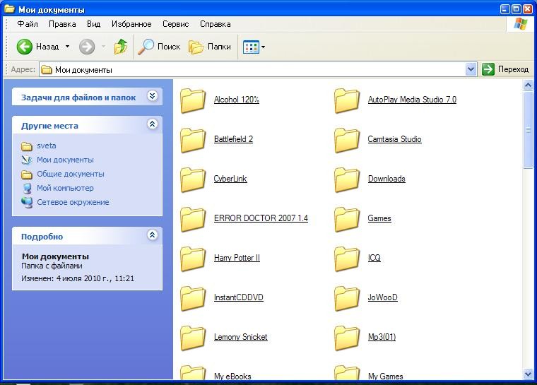Image resolution: width=537 pixels, height=385 pixels.
Task: Open the Файл menu
Action: [x=28, y=24]
